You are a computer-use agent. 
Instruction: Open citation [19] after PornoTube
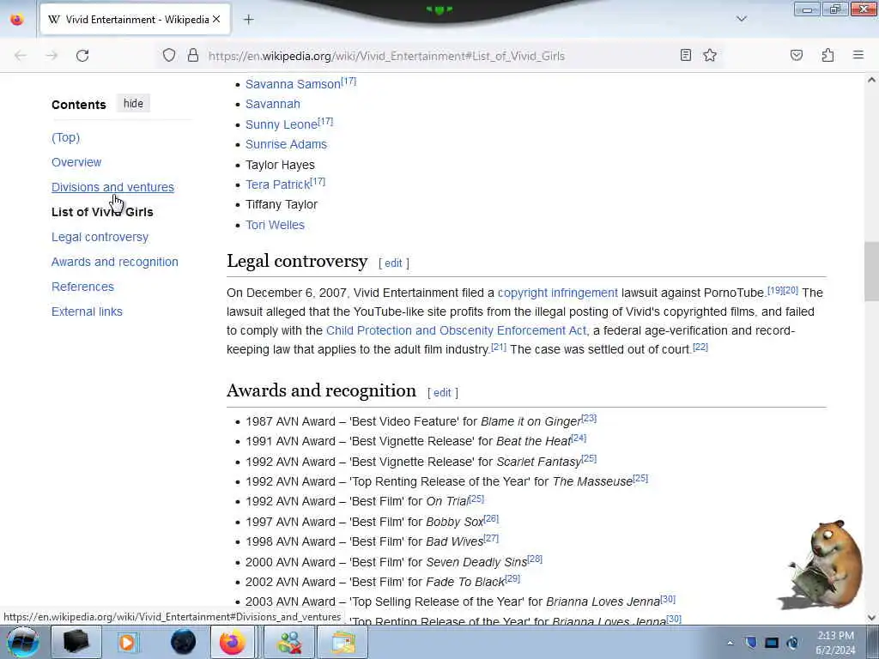coord(775,290)
